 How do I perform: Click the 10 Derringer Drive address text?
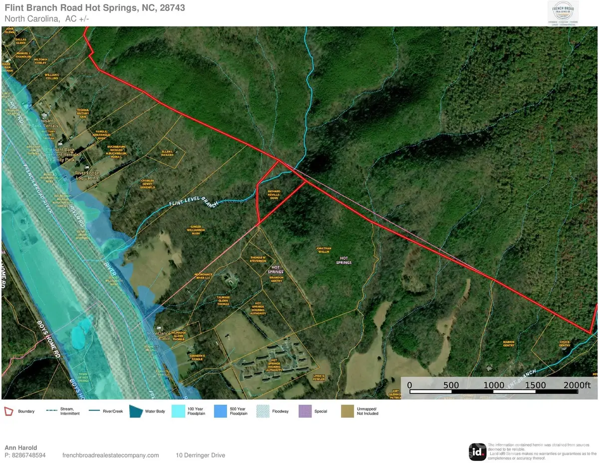click(200, 455)
